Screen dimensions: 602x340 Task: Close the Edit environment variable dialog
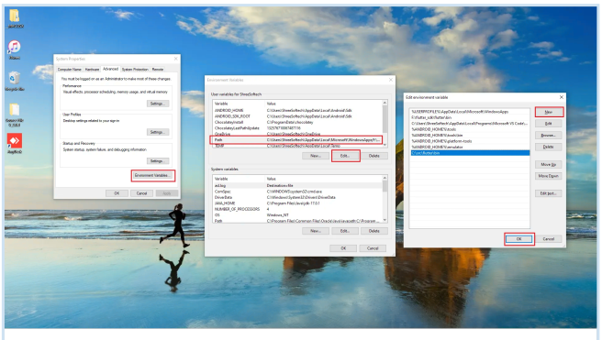pos(562,97)
